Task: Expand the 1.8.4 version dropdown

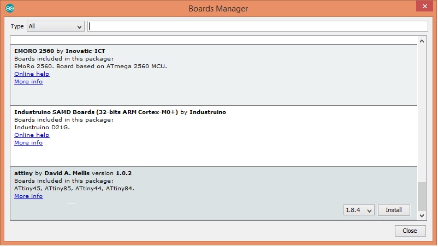Action: click(x=359, y=210)
